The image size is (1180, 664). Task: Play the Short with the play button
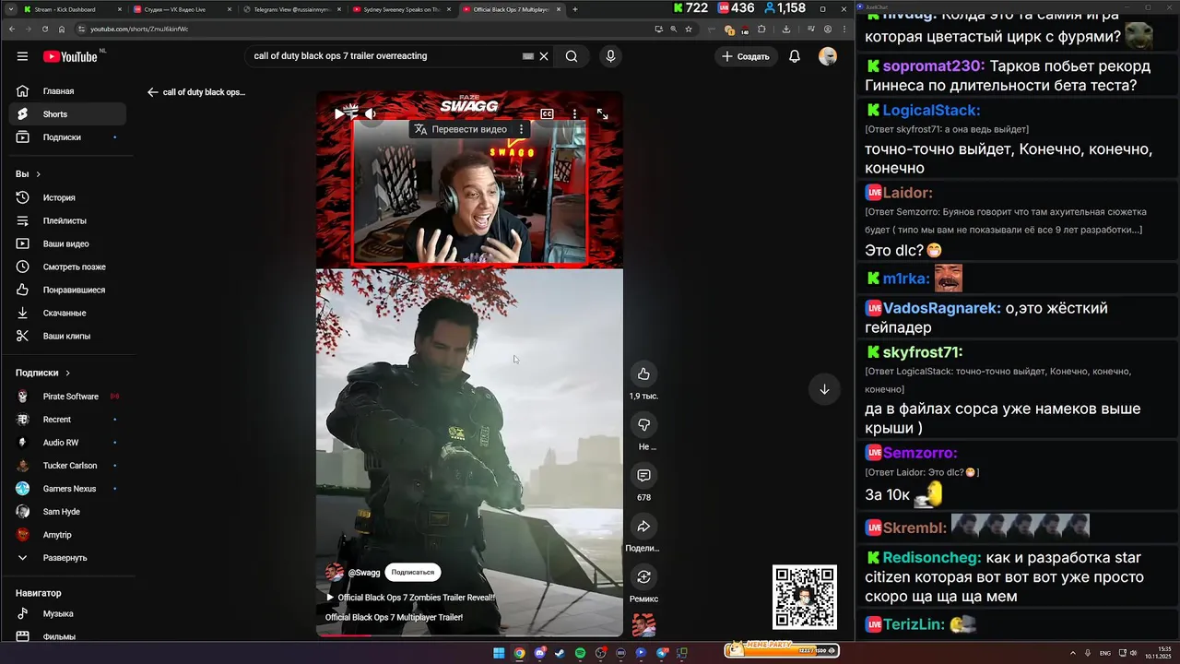341,113
